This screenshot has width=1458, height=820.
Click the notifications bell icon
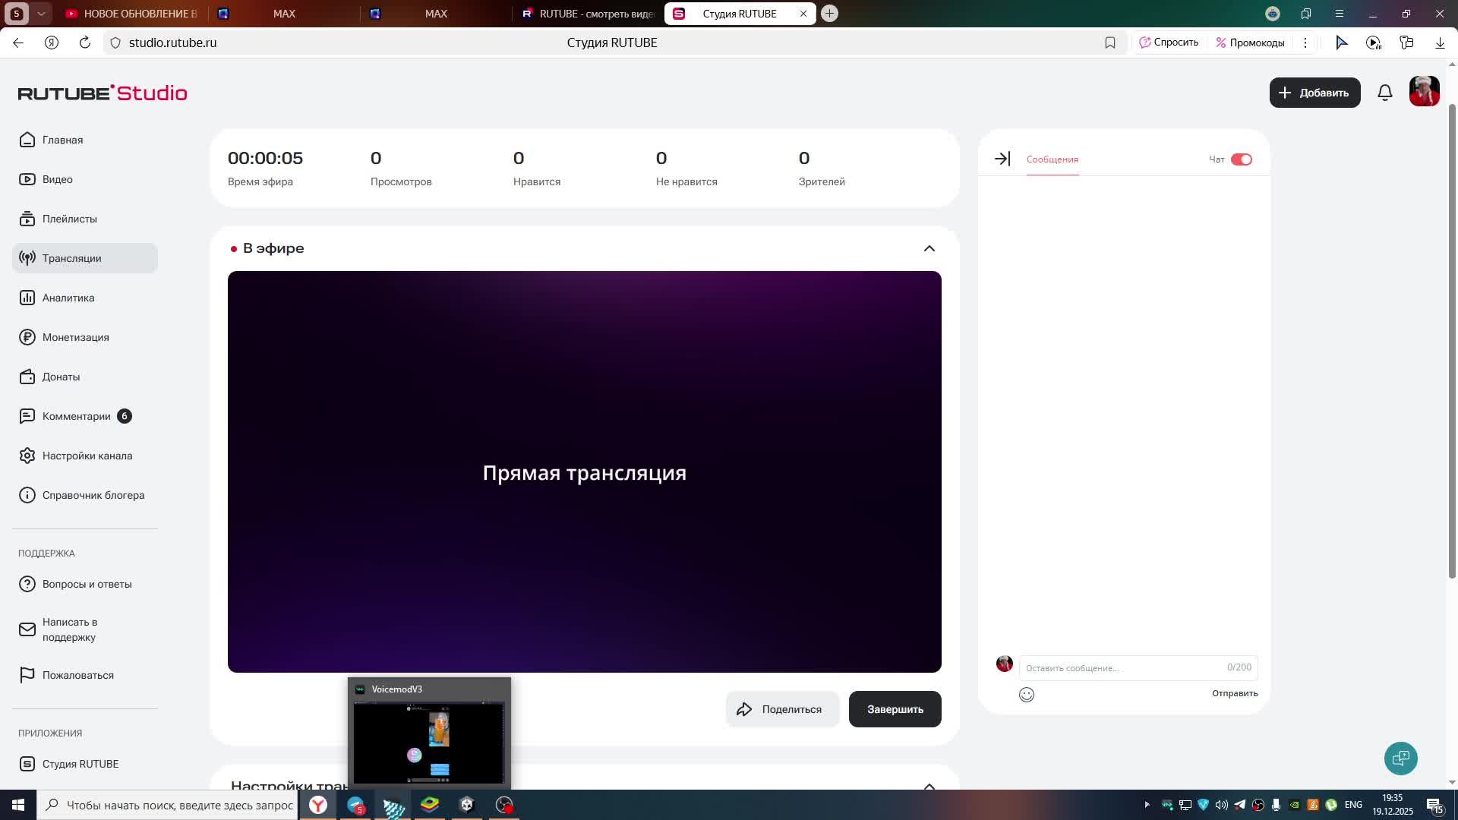[x=1384, y=93]
